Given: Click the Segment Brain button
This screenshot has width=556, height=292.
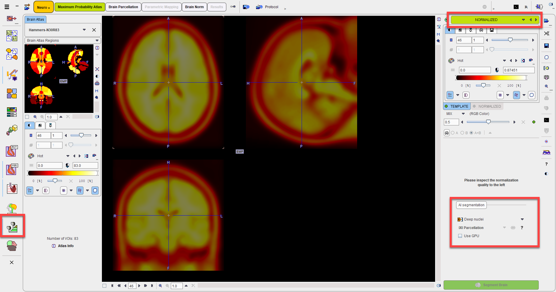Looking at the screenshot, I should point(491,285).
